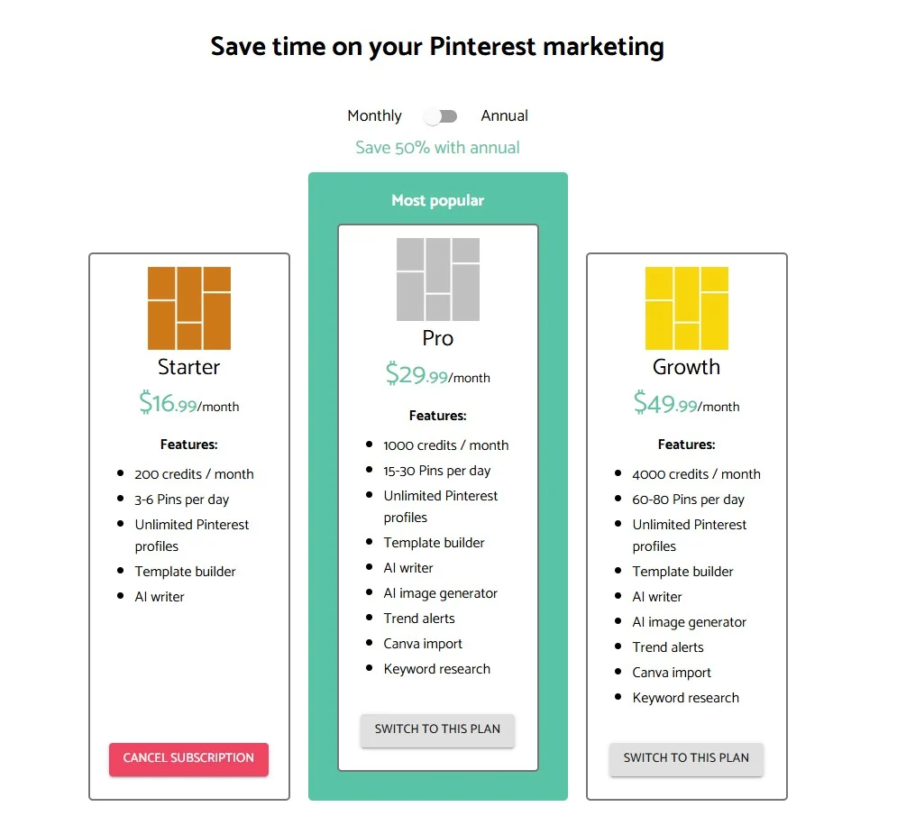Click the gray Pro plan grid icon
Image resolution: width=897 pixels, height=816 pixels.
437,280
